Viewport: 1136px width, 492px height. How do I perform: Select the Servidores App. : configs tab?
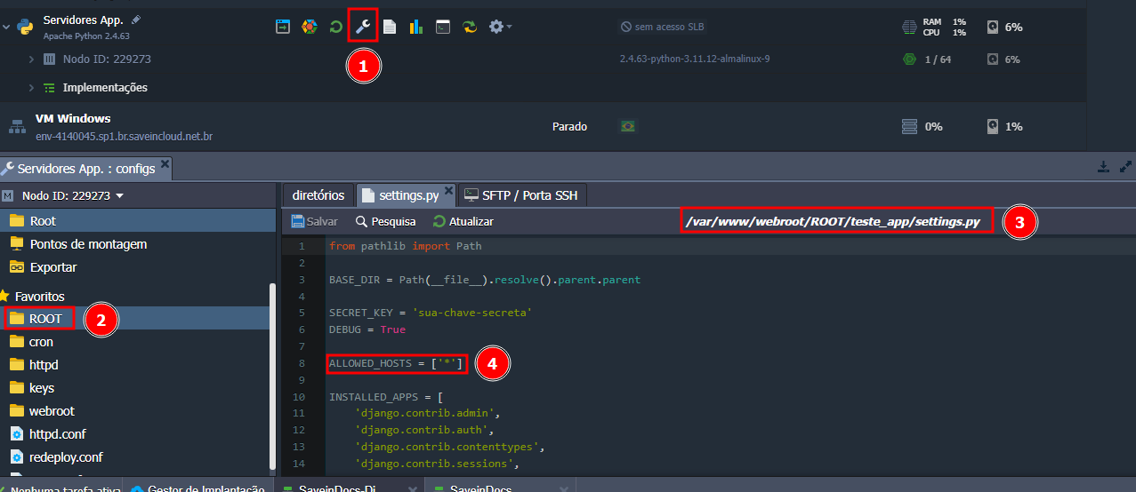85,168
